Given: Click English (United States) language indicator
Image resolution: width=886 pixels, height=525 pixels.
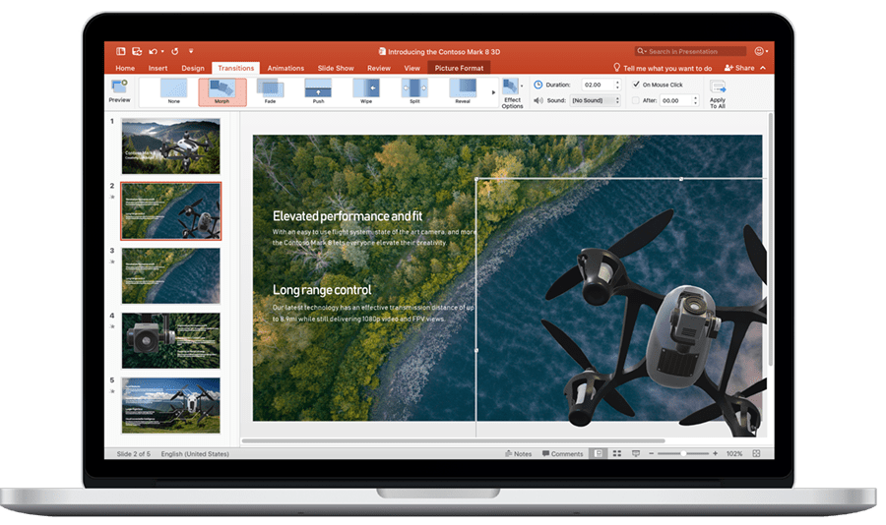Looking at the screenshot, I should 195,454.
